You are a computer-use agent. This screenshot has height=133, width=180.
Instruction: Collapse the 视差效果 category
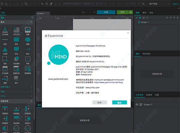[x=16, y=101]
